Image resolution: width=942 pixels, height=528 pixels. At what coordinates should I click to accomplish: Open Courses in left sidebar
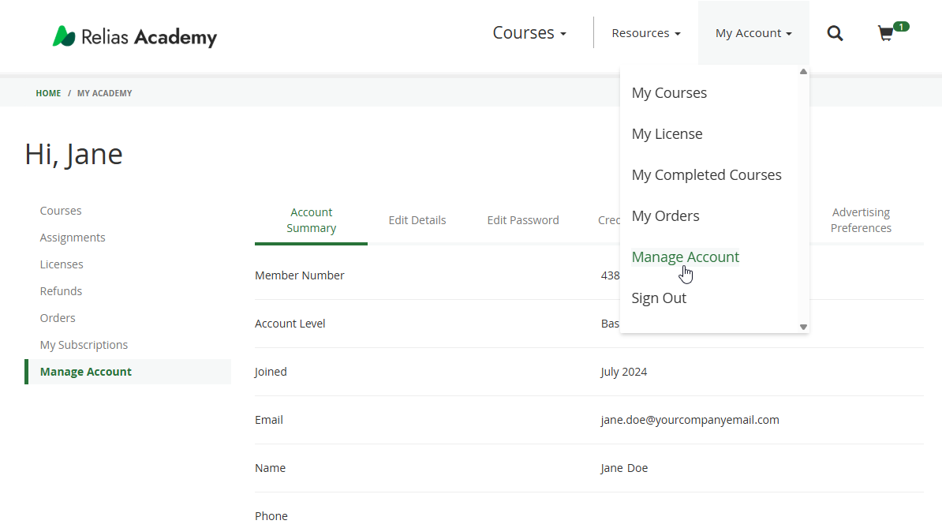click(x=61, y=211)
